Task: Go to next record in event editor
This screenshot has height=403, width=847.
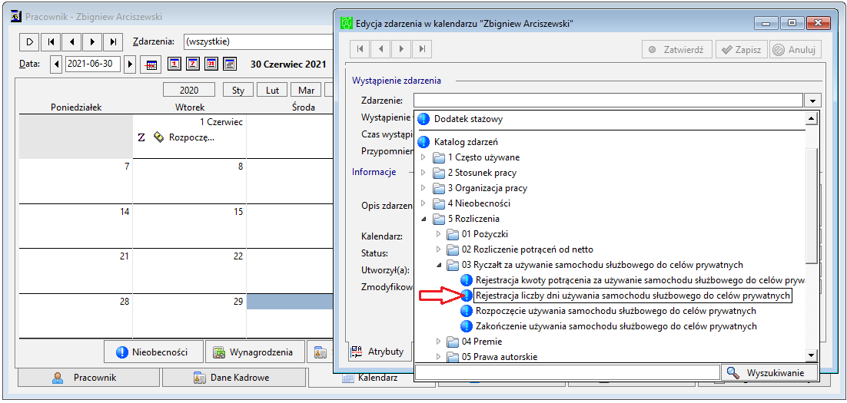Action: tap(401, 49)
